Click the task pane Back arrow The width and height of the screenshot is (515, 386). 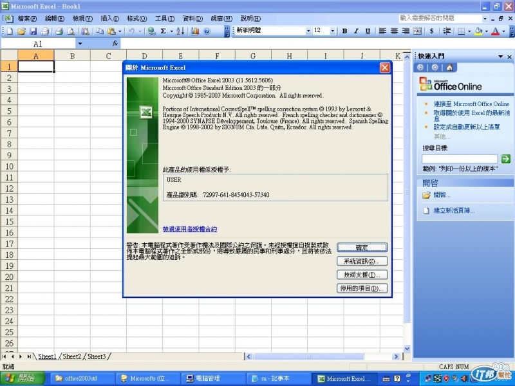(420, 68)
